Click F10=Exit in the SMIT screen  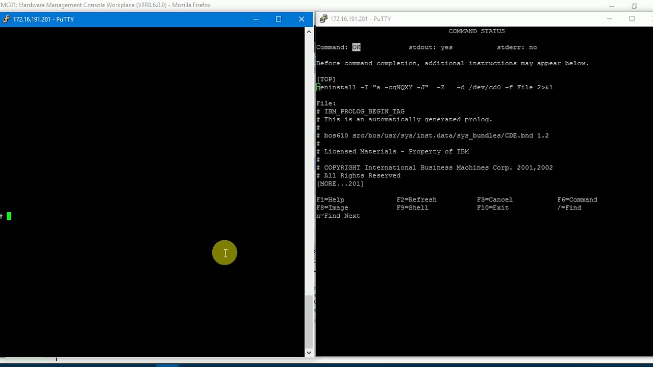click(x=493, y=208)
